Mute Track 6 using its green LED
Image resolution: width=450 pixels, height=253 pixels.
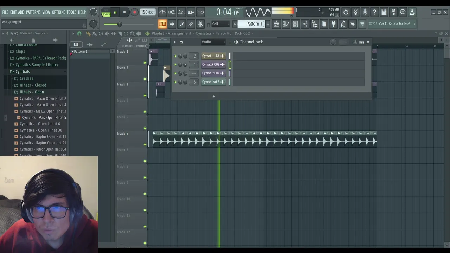tap(145, 145)
